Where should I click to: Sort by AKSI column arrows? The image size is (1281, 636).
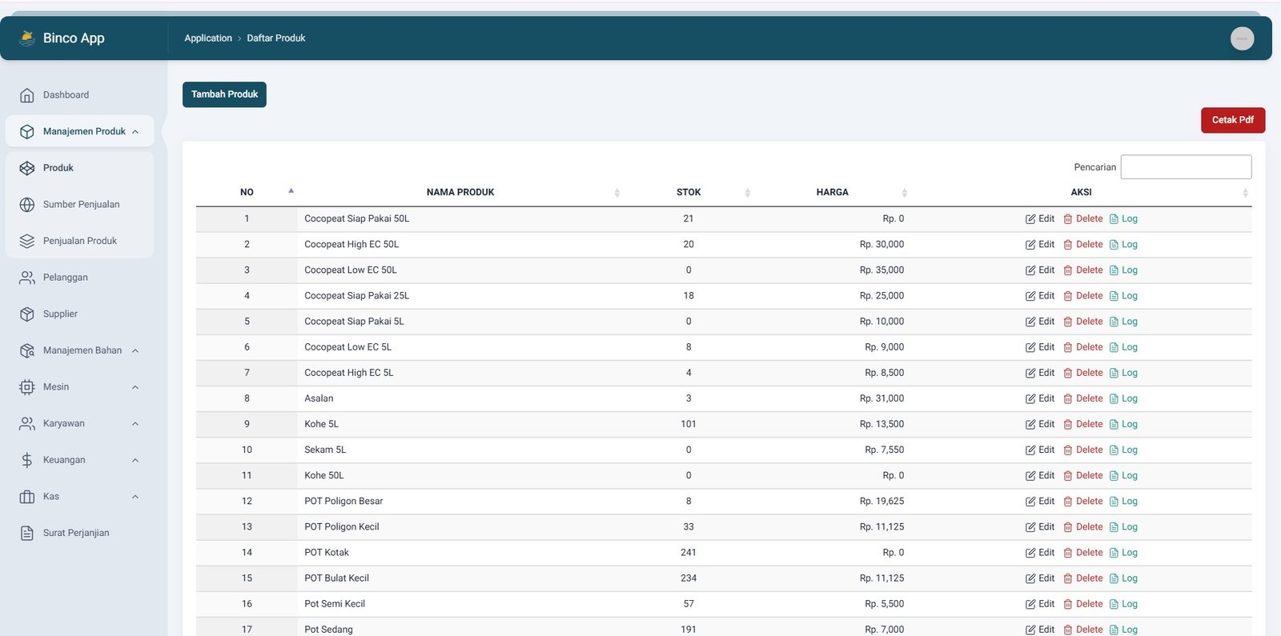[1245, 193]
